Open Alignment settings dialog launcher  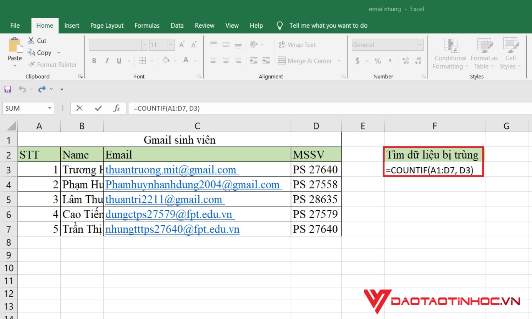[x=343, y=76]
